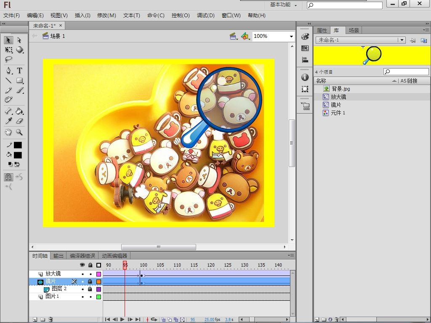Switch to the 属性 tab
Image resolution: width=431 pixels, height=323 pixels.
tap(322, 30)
